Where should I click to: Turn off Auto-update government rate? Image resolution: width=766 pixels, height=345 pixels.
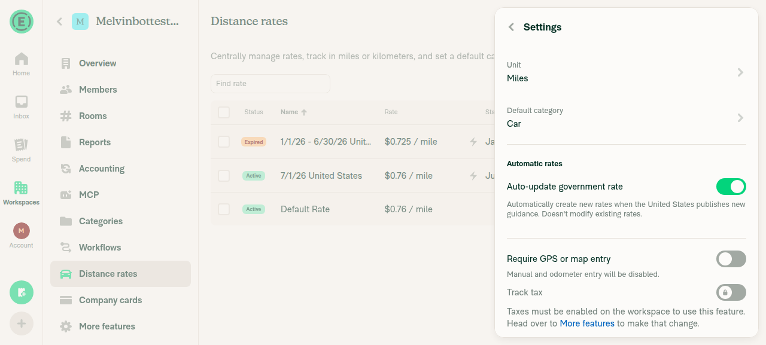click(x=731, y=187)
